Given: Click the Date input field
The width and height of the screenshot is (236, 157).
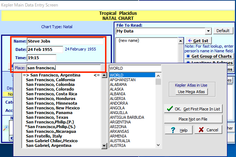Looking at the screenshot, I should point(45,49).
